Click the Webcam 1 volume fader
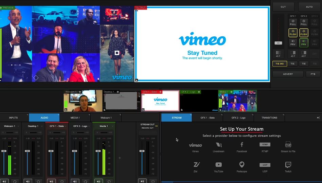322x183 pixels. point(4,151)
